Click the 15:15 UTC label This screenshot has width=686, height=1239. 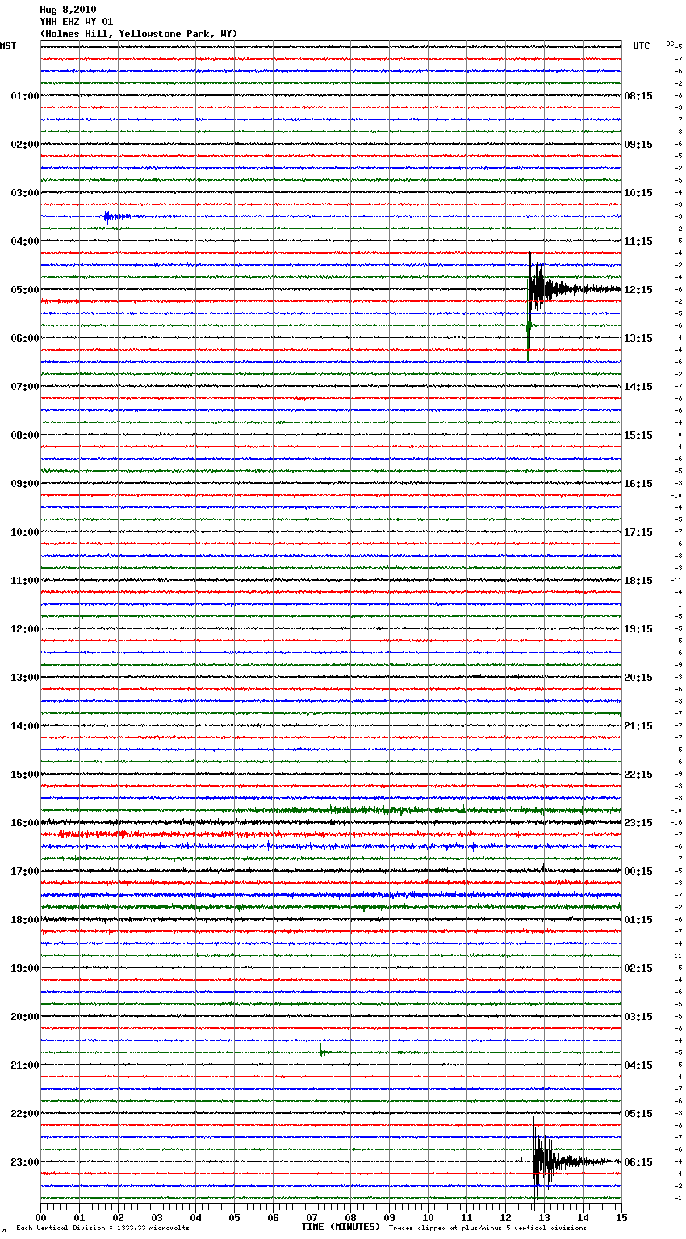(x=638, y=435)
